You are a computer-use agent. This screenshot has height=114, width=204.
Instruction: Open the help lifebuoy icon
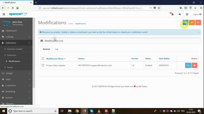[187, 14]
